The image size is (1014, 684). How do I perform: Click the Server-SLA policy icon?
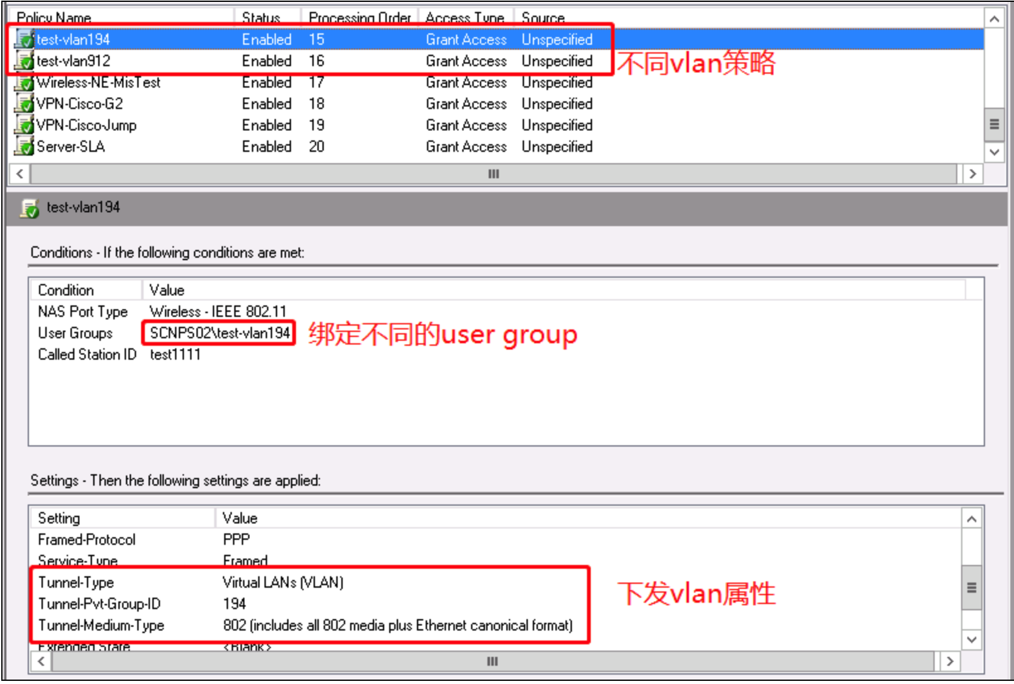[25, 147]
